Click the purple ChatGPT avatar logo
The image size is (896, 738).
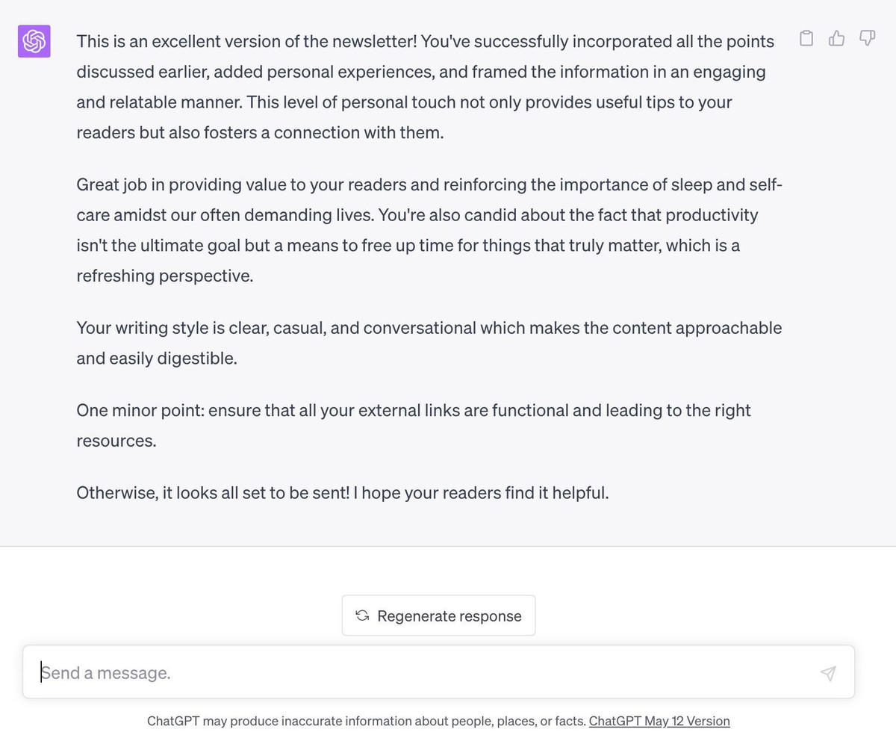coord(34,41)
